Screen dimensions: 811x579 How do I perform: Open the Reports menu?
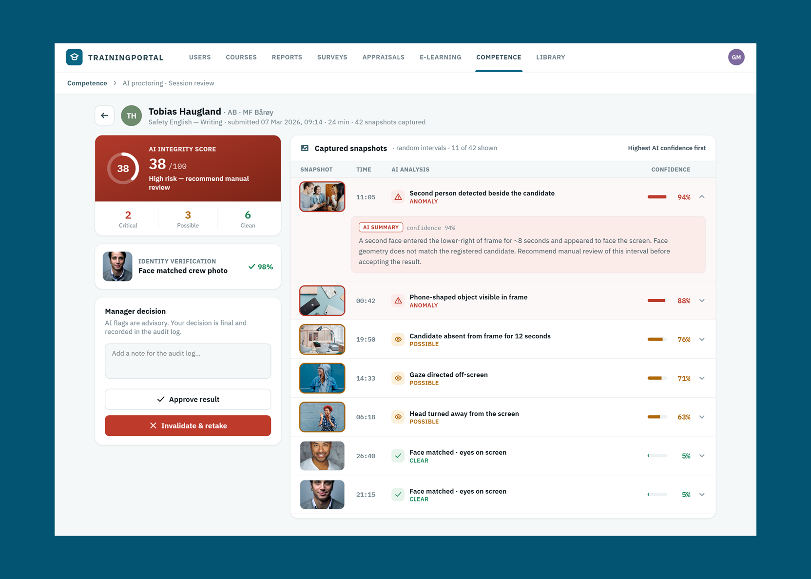point(287,57)
